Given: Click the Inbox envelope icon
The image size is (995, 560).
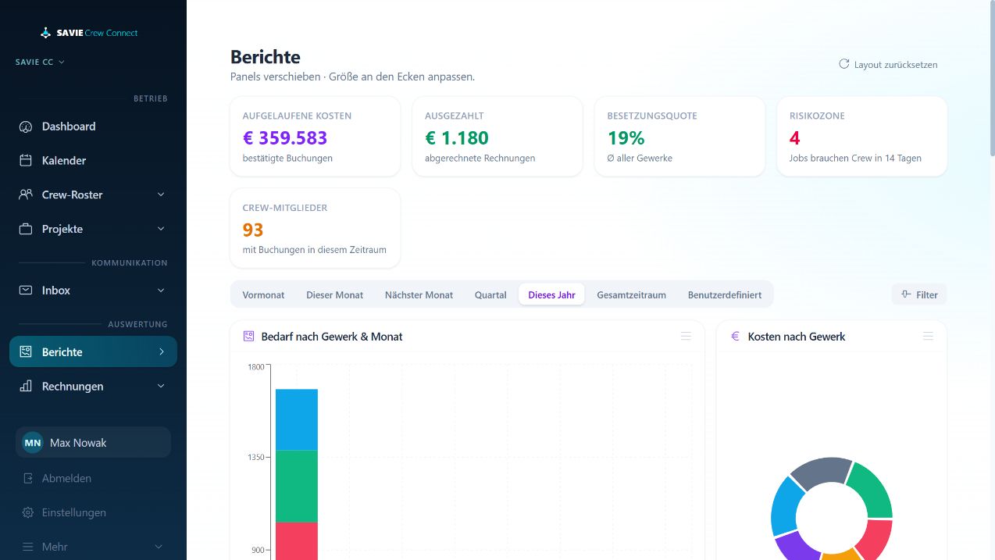Looking at the screenshot, I should (26, 290).
